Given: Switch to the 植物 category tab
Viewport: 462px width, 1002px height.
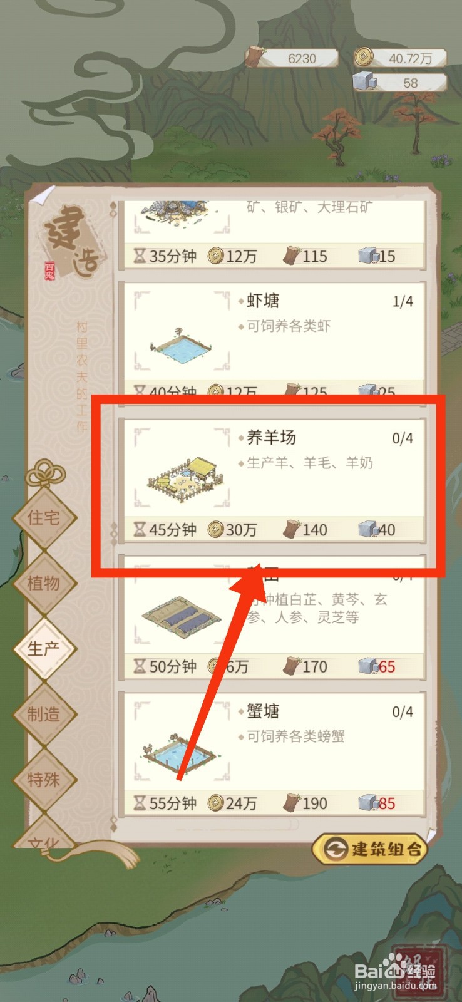Looking at the screenshot, I should [x=43, y=583].
